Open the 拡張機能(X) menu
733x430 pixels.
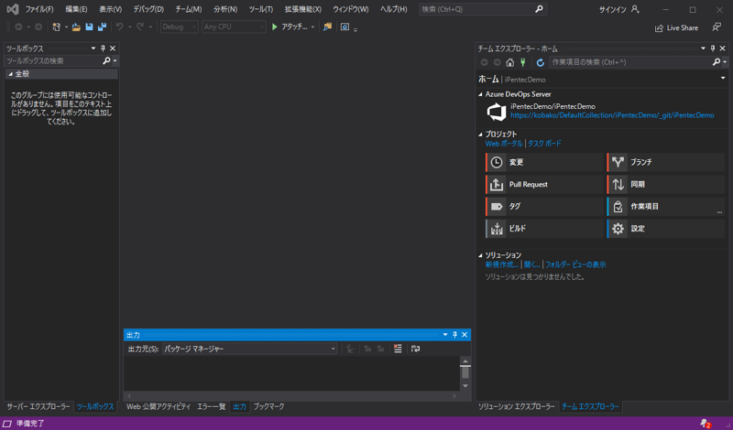coord(303,9)
